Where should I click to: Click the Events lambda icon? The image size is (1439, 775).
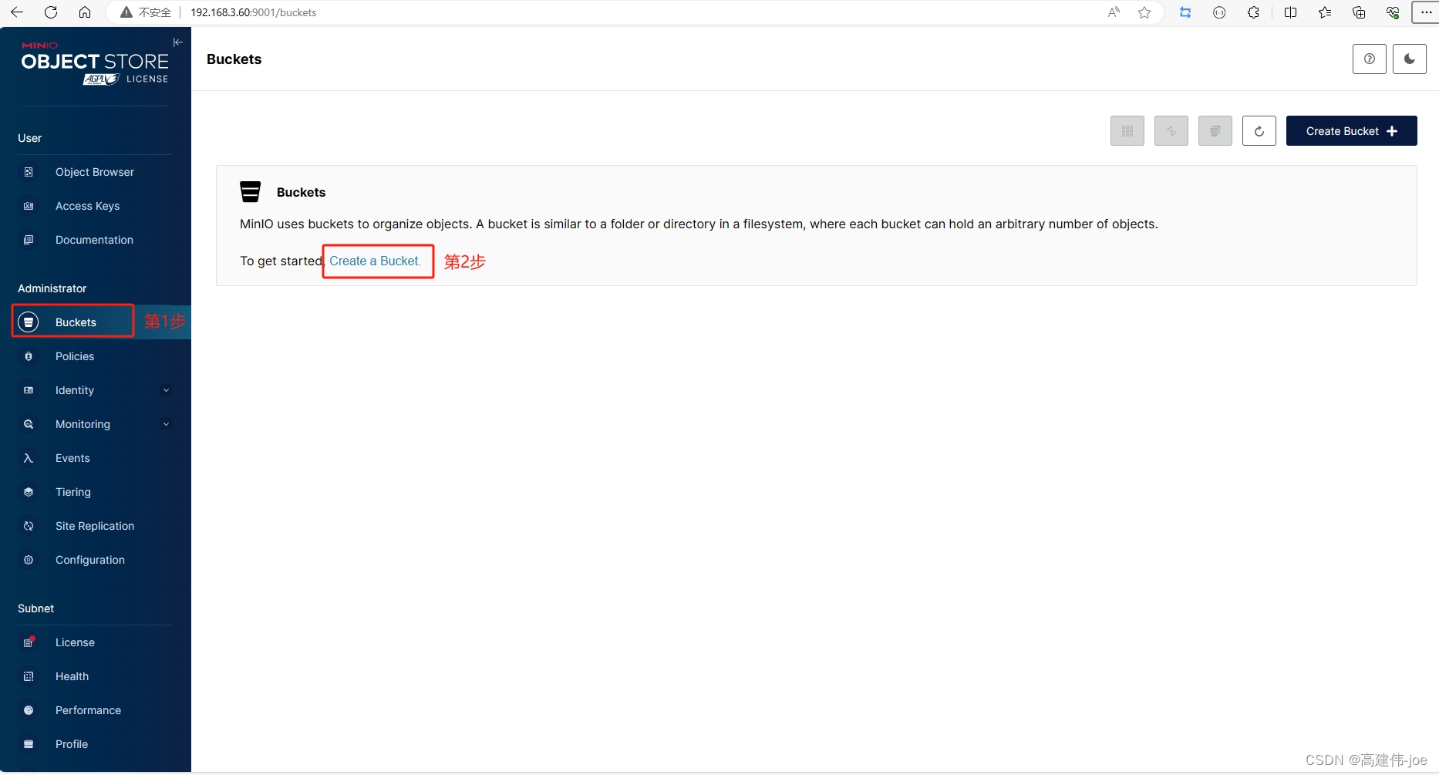coord(29,458)
